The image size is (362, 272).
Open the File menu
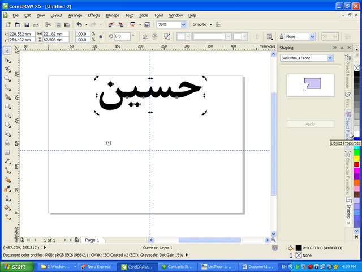[15, 15]
